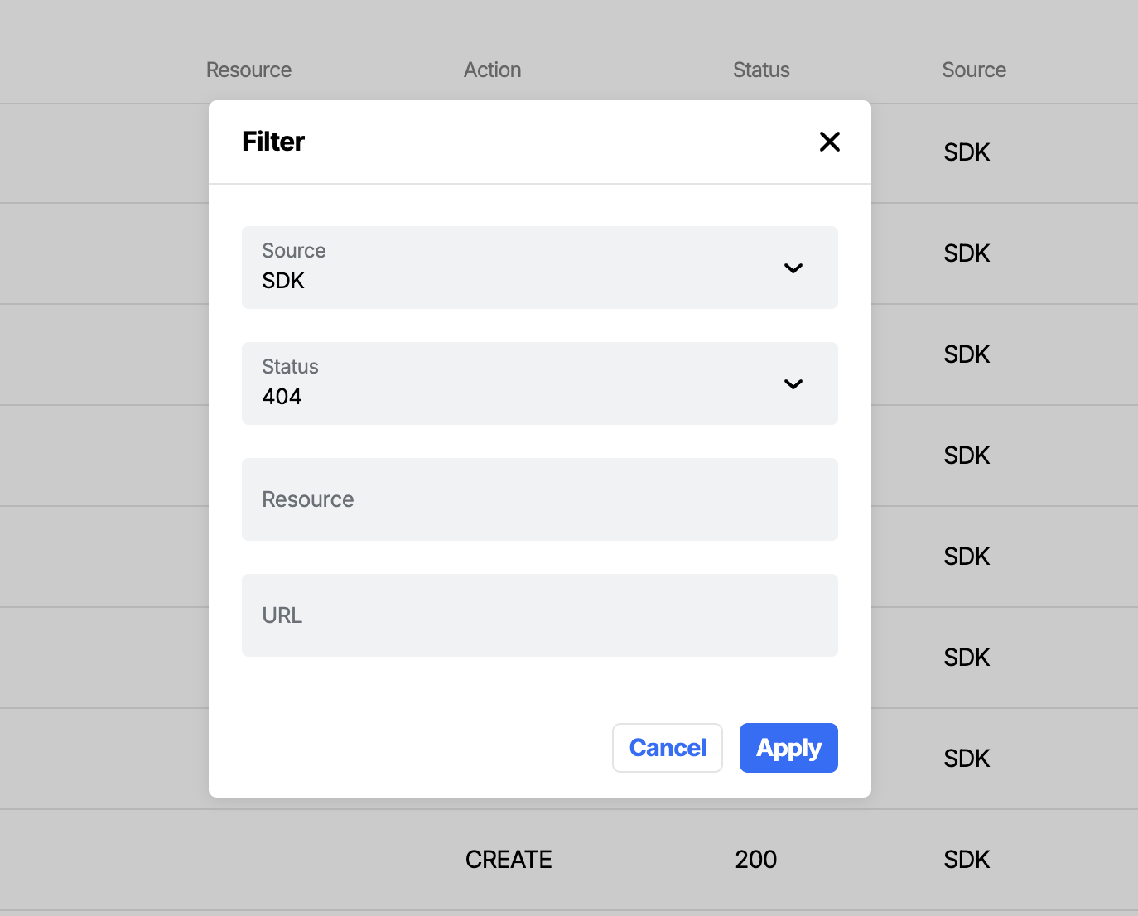The width and height of the screenshot is (1138, 916).
Task: Select the 404 value in Status filter
Action: tap(282, 396)
